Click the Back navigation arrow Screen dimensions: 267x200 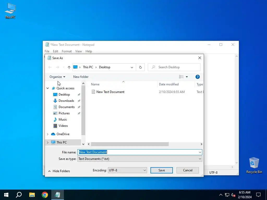click(50, 67)
